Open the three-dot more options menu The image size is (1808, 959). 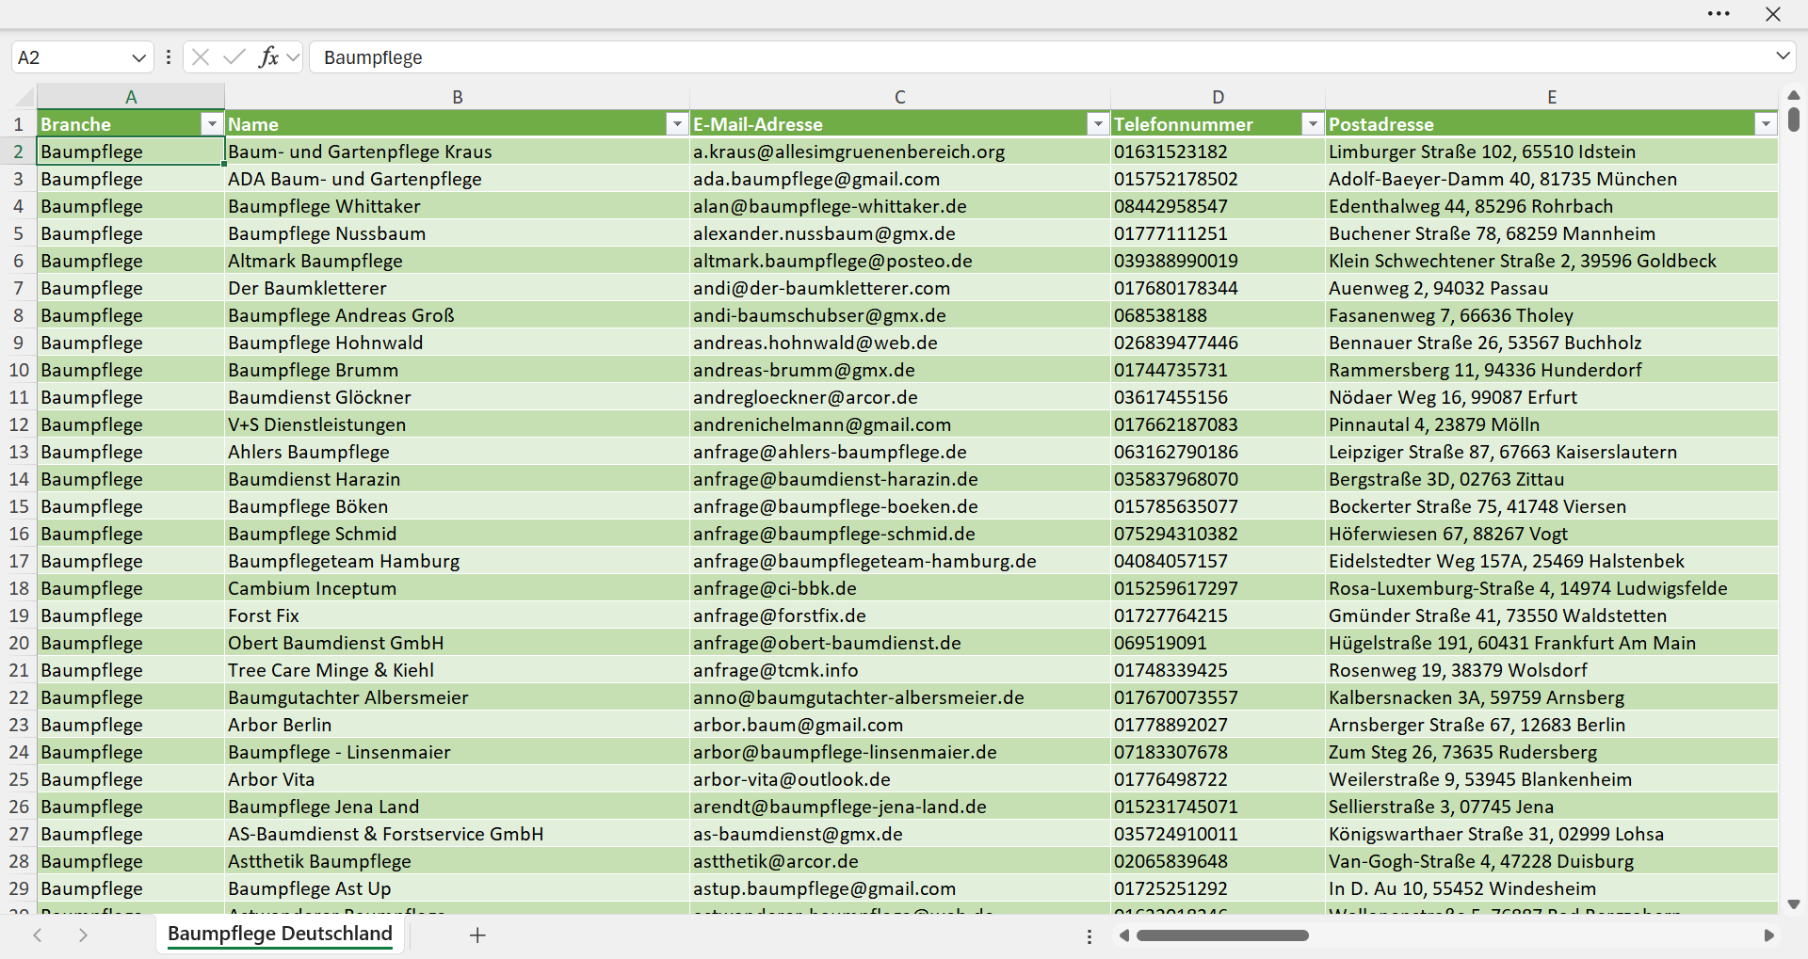1719,14
